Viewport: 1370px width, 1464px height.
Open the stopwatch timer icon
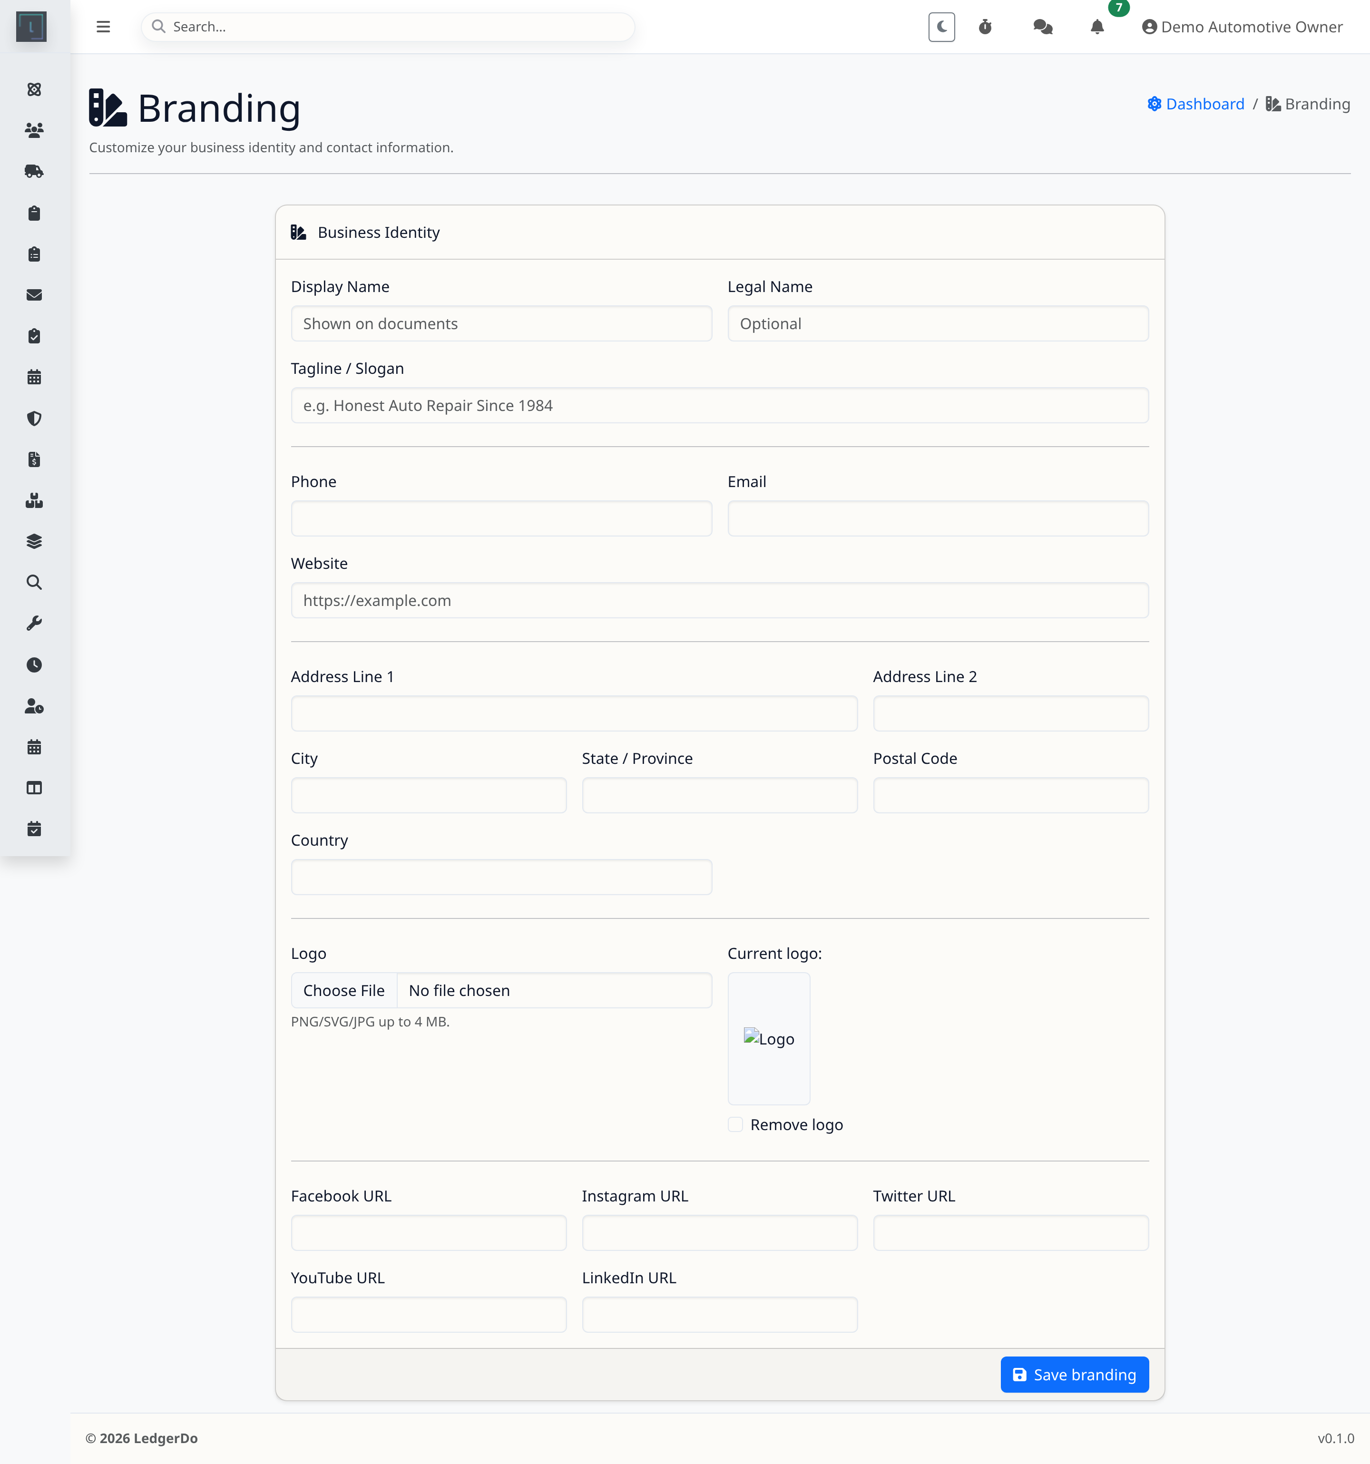(985, 27)
